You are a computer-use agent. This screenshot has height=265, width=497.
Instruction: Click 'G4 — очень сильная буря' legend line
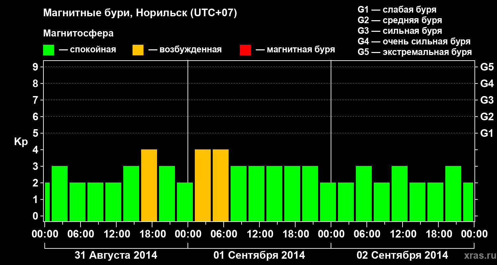pyautogui.click(x=414, y=41)
